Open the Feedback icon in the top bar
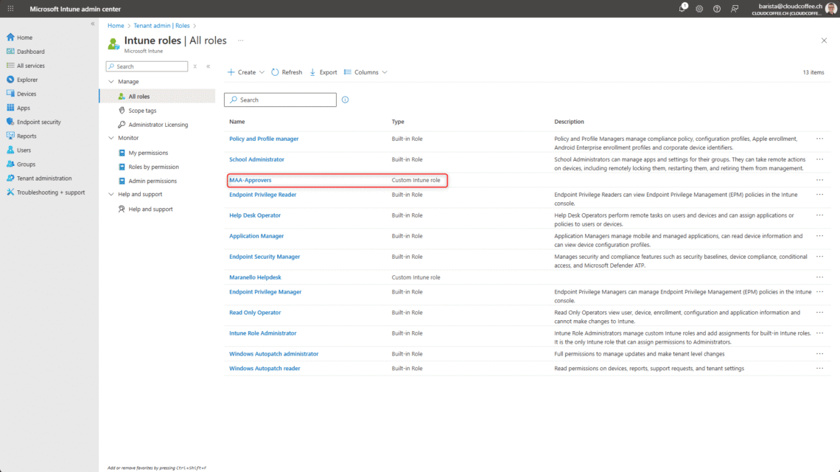840x472 pixels. coord(734,8)
